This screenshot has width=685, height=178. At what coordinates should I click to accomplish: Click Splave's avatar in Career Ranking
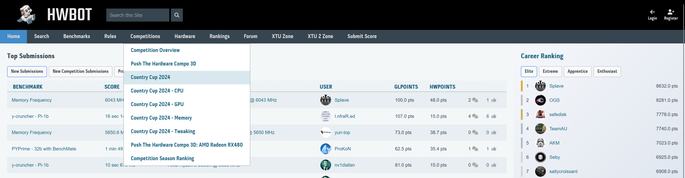541,86
